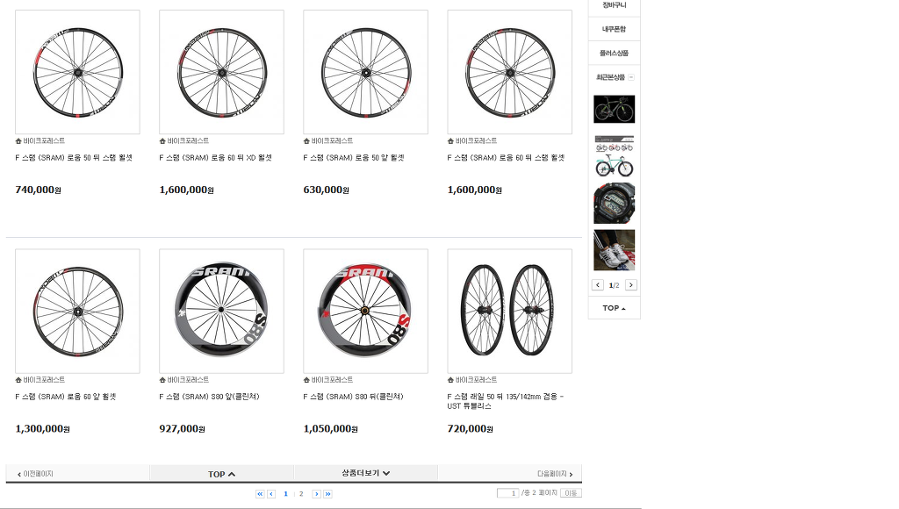Click 'F 스램 (SRAM) 로움 50 뒤 스램 휠셋' title
Image resolution: width=899 pixels, height=509 pixels.
pos(74,158)
